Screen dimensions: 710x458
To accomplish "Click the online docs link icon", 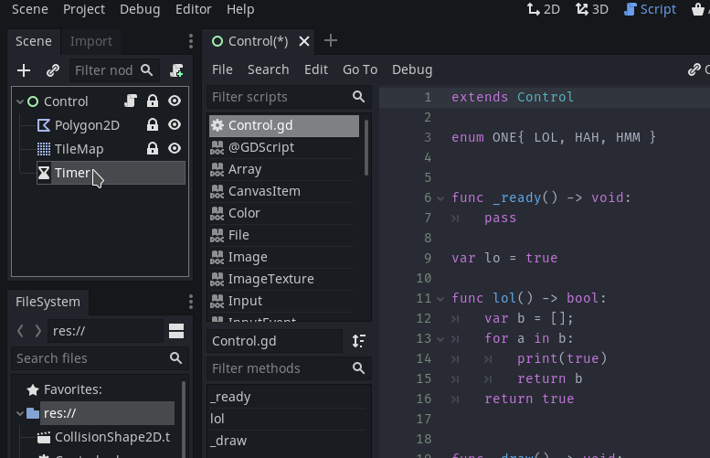I will pos(694,69).
